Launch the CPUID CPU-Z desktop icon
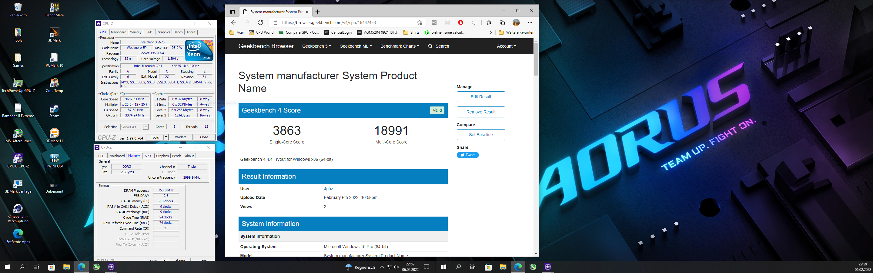This screenshot has height=273, width=873. point(18,161)
